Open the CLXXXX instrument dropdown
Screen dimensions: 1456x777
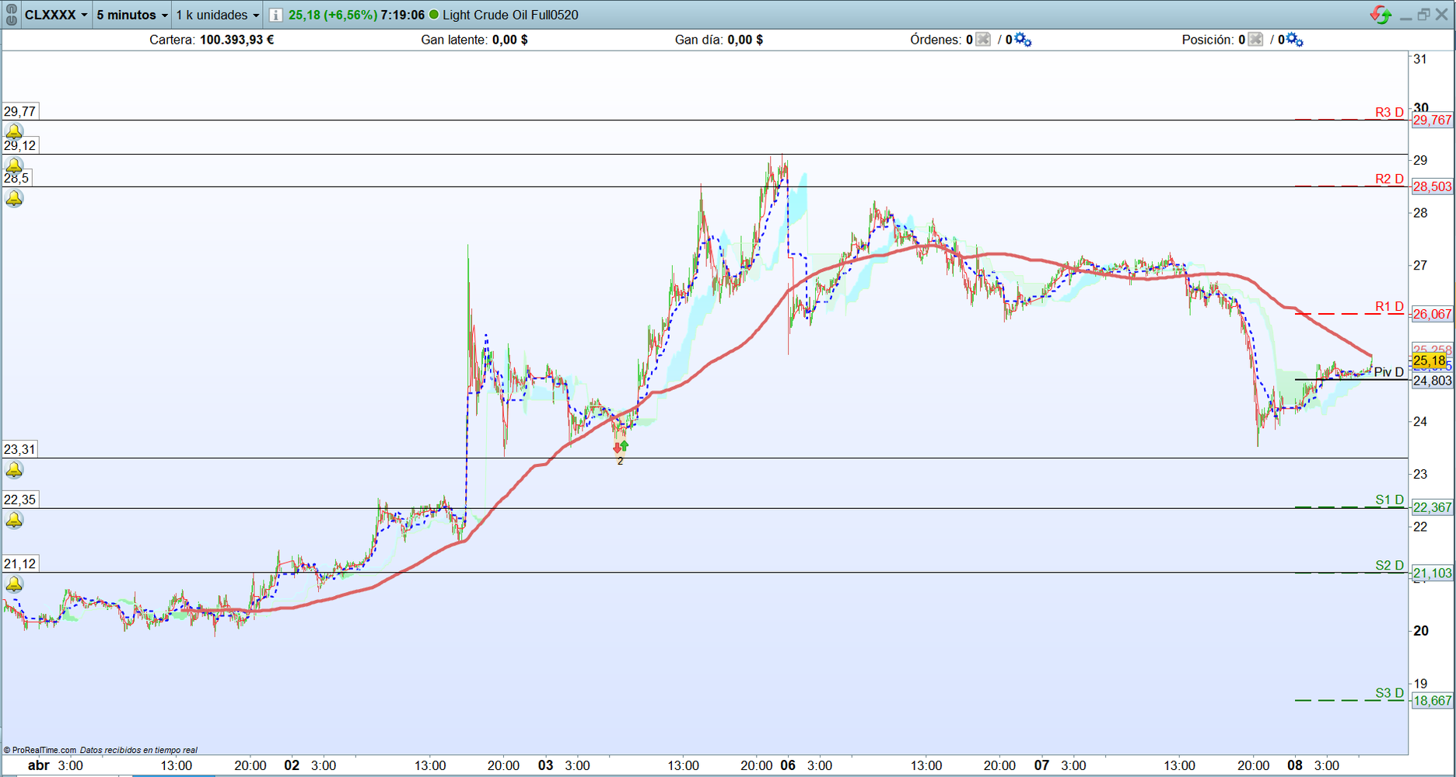click(x=56, y=15)
